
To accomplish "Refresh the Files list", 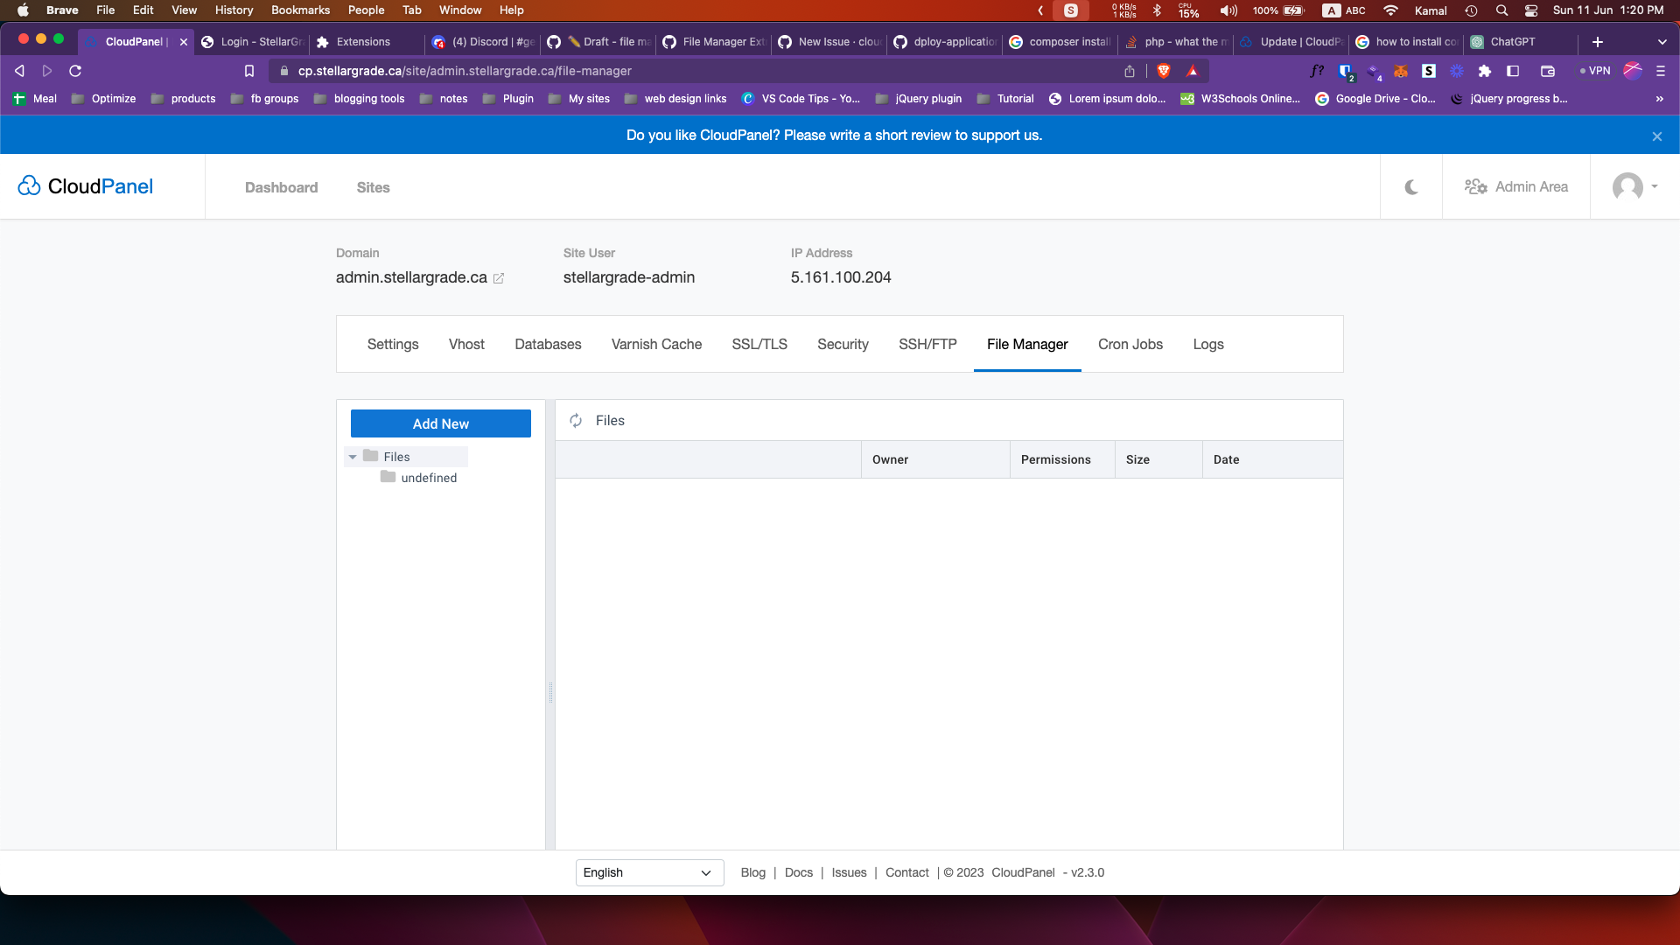I will tap(576, 421).
